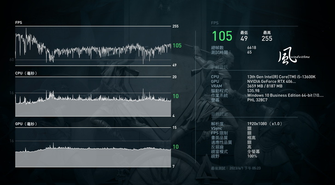The image size is (335, 185).
Task: Click the 49 value under 最低
Action: pyautogui.click(x=244, y=39)
